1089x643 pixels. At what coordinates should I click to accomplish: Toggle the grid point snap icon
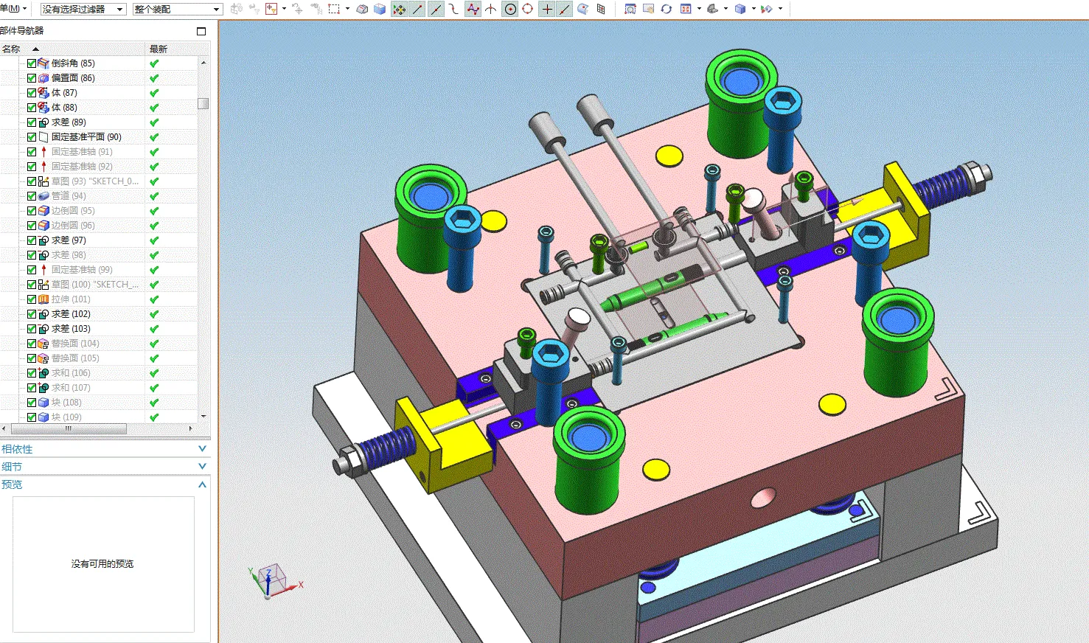click(x=601, y=9)
